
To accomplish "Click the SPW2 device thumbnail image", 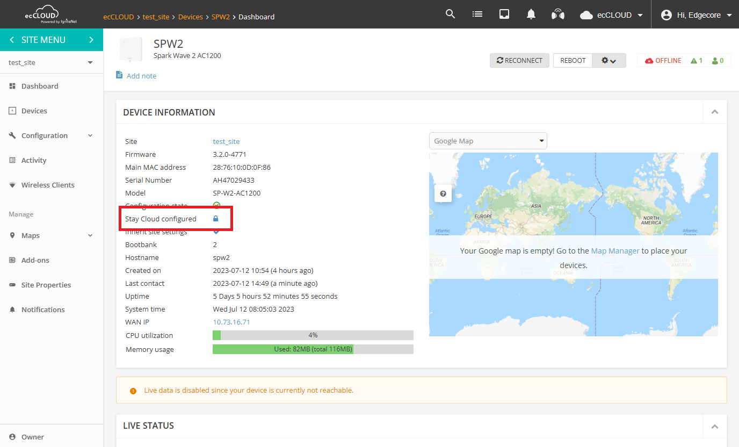I will 130,50.
